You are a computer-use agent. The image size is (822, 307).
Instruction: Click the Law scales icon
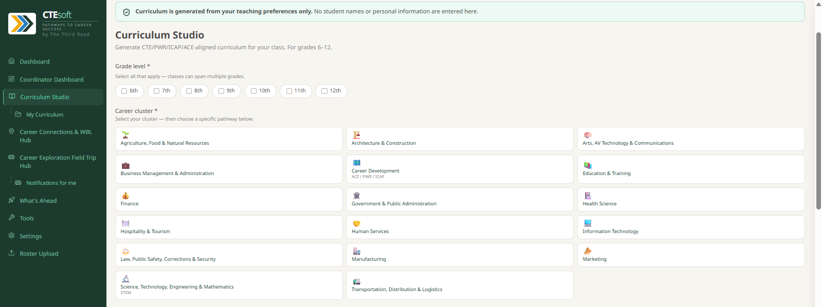pyautogui.click(x=125, y=251)
